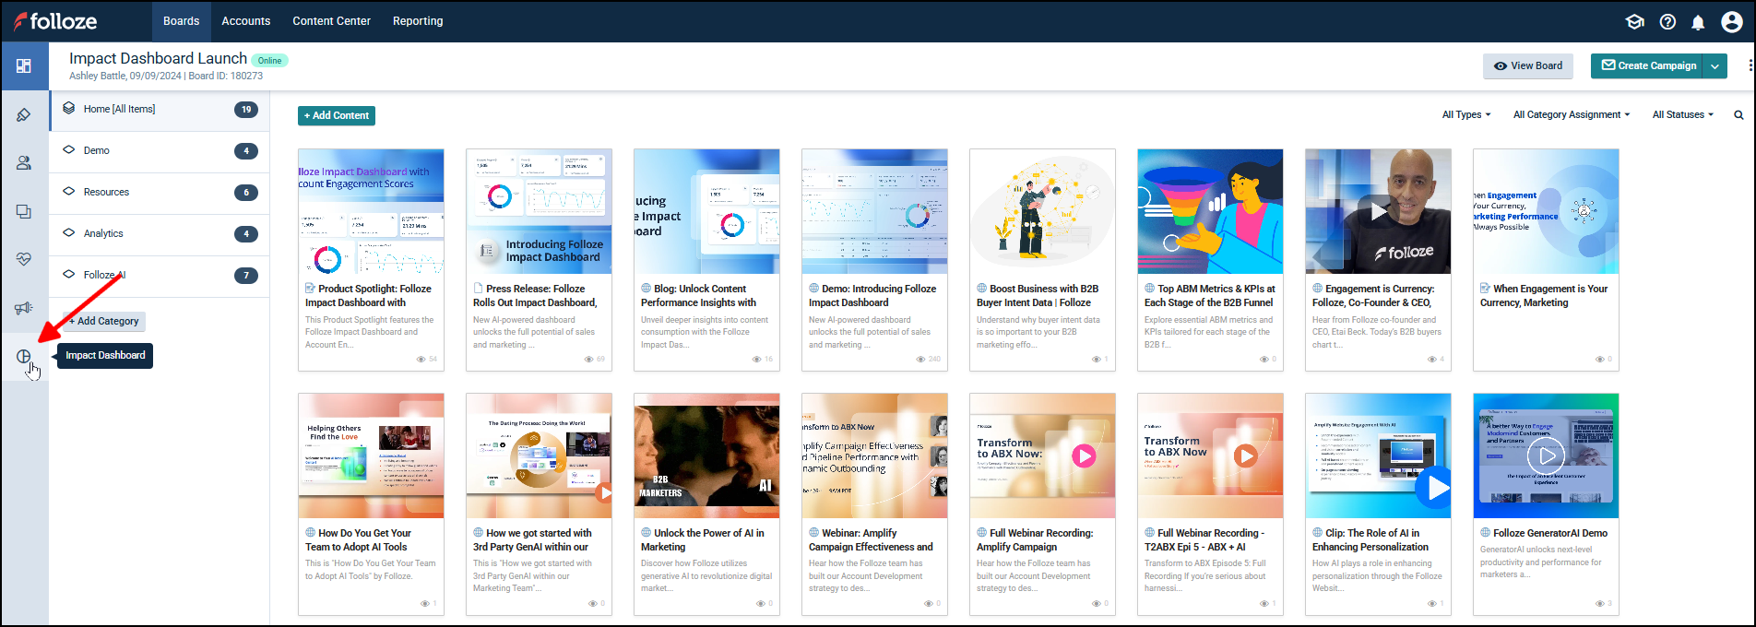Click the megaphone icon in left sidebar
The width and height of the screenshot is (1756, 627).
point(24,309)
